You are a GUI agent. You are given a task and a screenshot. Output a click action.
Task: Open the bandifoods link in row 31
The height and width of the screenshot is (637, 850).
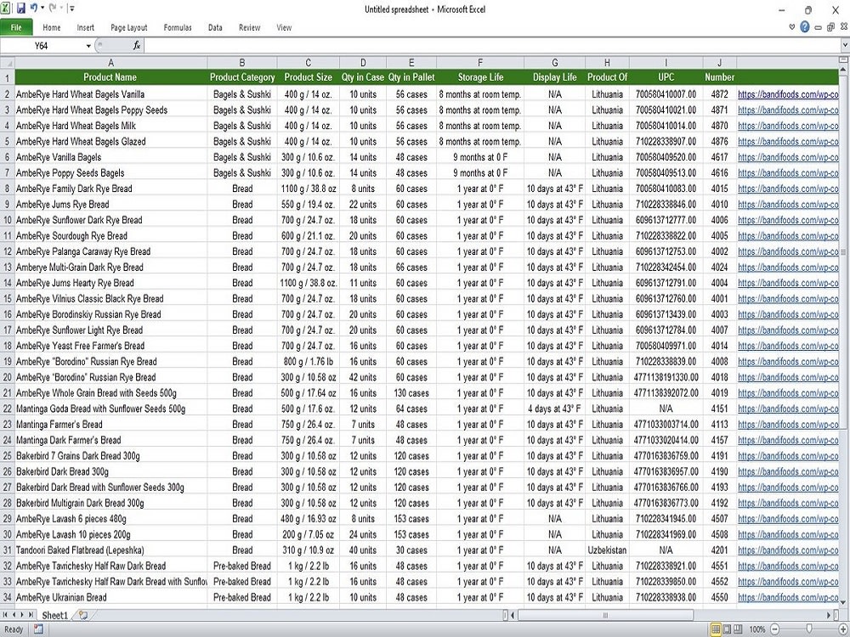788,550
